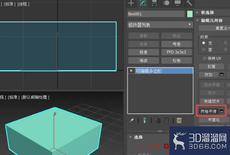
Task: Open Configure Modifier Sets icon
Action: [x=179, y=121]
